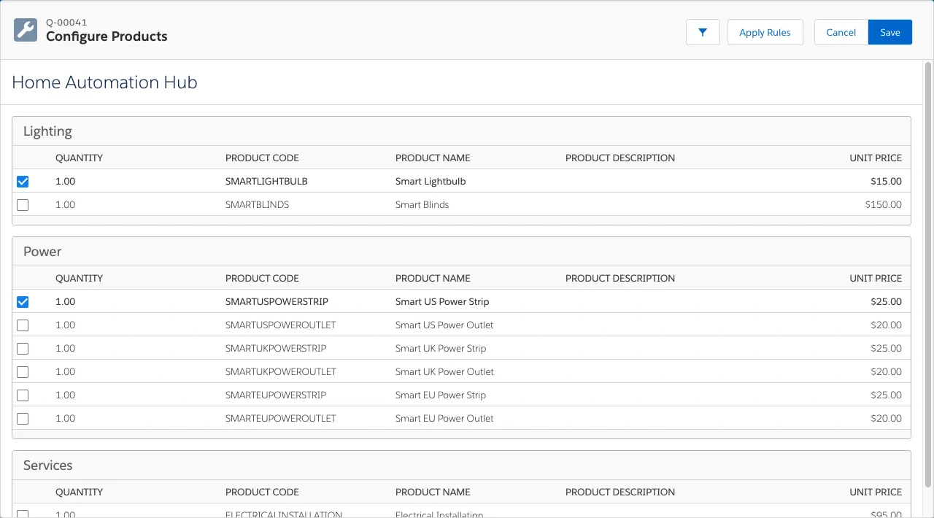Click the Lighting QUANTITY column header
The width and height of the screenshot is (934, 518).
(79, 158)
